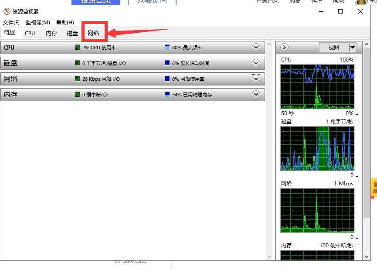Click the 视图 button
Viewport: 377px width, 270px height.
tap(333, 48)
